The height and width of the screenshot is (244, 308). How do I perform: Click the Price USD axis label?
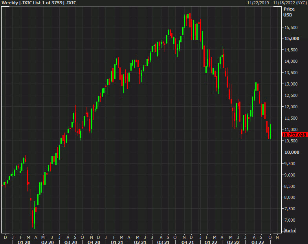pos(289,12)
